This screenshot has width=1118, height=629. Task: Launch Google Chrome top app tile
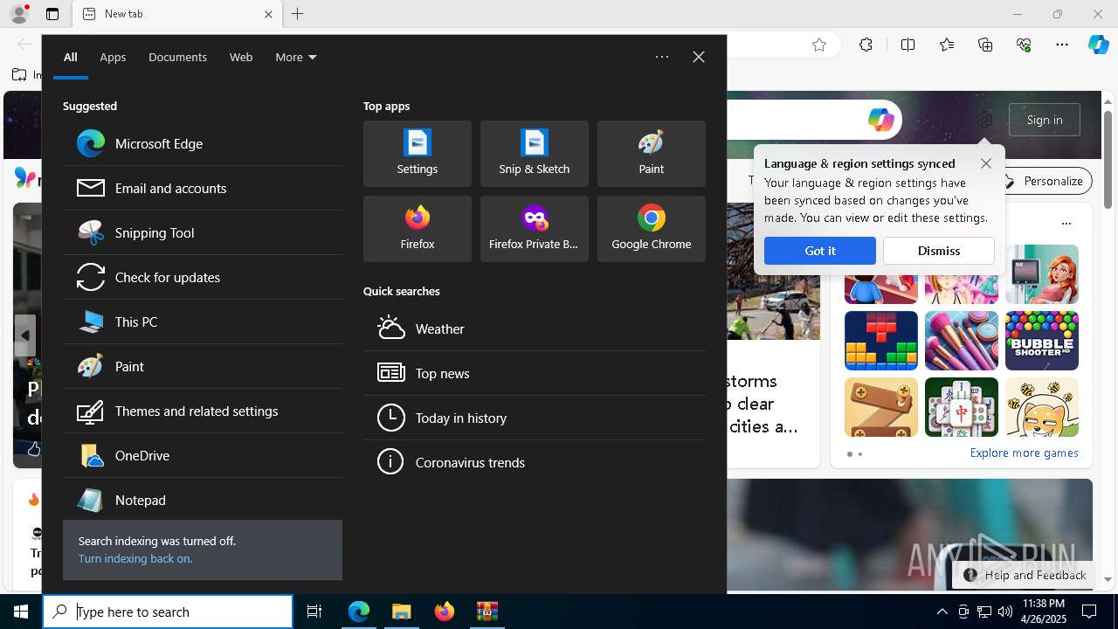(652, 229)
